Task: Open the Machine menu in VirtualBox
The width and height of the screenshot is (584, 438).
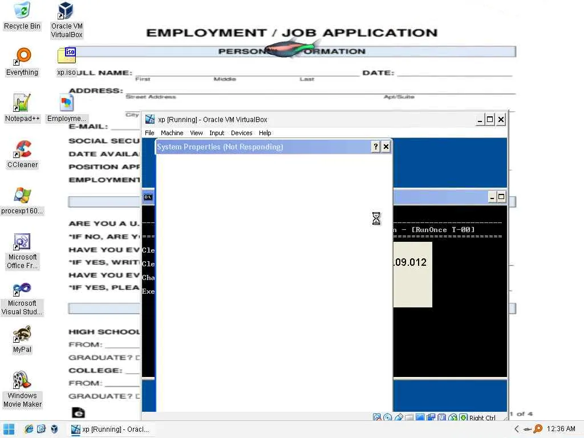Action: click(x=172, y=133)
